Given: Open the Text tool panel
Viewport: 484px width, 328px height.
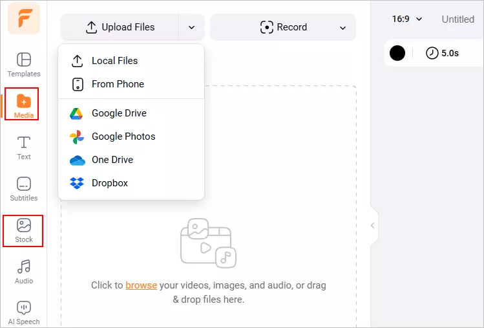Looking at the screenshot, I should [24, 148].
